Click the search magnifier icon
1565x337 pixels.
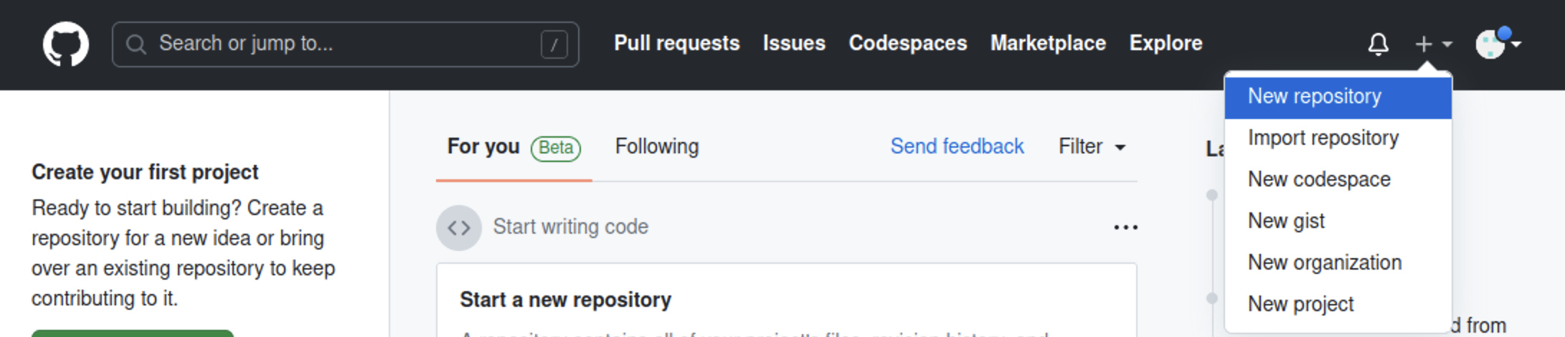coord(136,44)
